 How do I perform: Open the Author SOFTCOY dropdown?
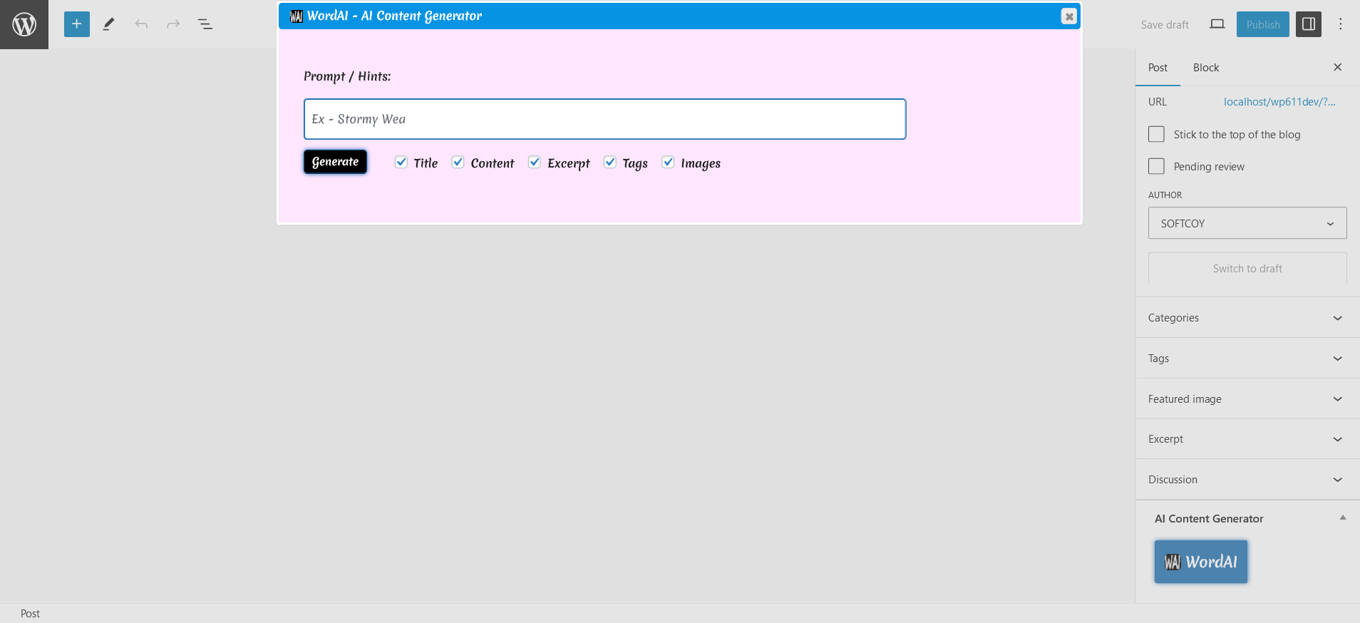coord(1247,223)
